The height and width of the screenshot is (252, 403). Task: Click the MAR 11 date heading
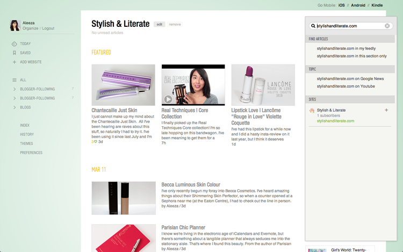tap(99, 170)
